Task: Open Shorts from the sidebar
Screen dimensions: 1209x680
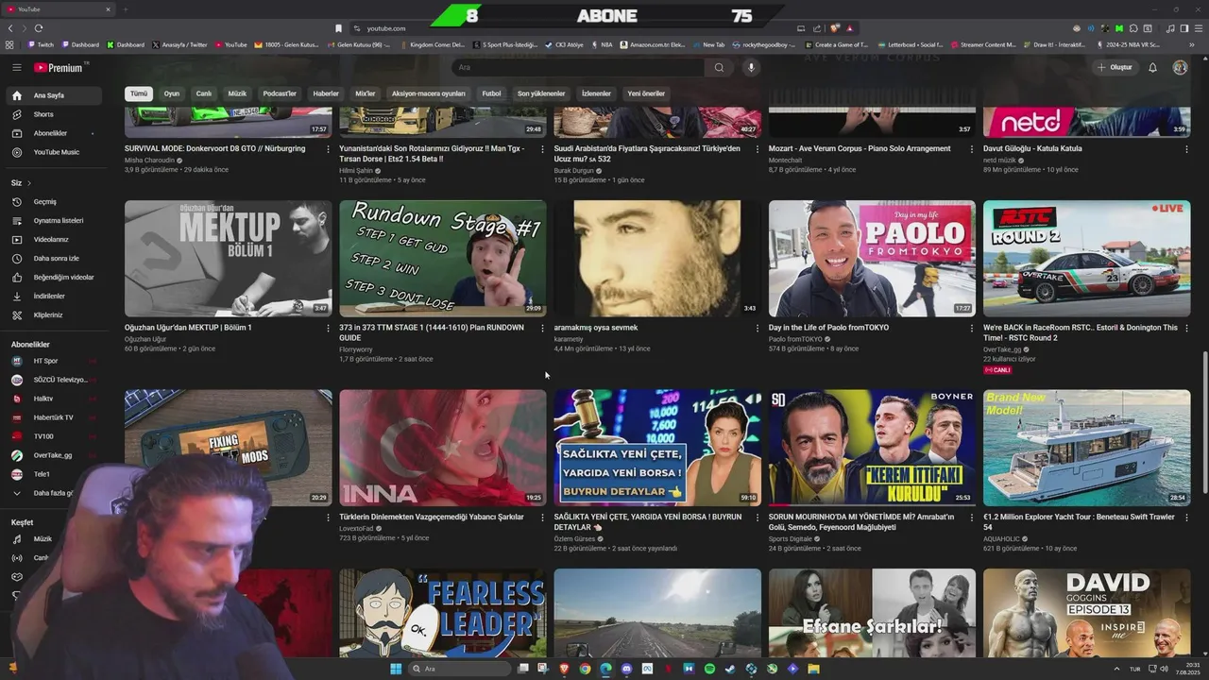Action: (x=53, y=114)
